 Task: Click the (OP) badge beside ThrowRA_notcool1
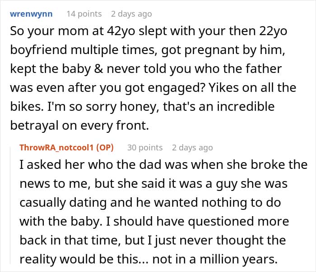(x=105, y=148)
